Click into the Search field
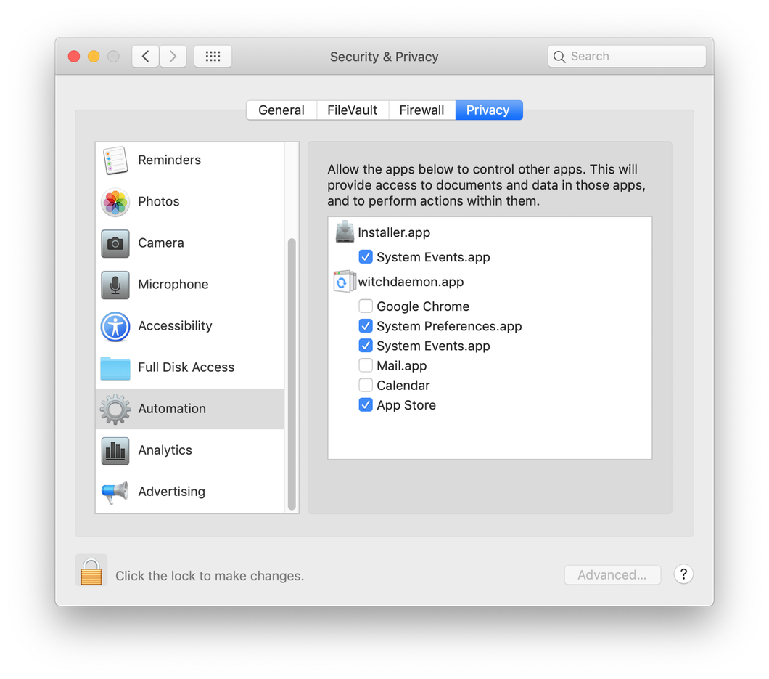This screenshot has width=769, height=679. (x=627, y=57)
